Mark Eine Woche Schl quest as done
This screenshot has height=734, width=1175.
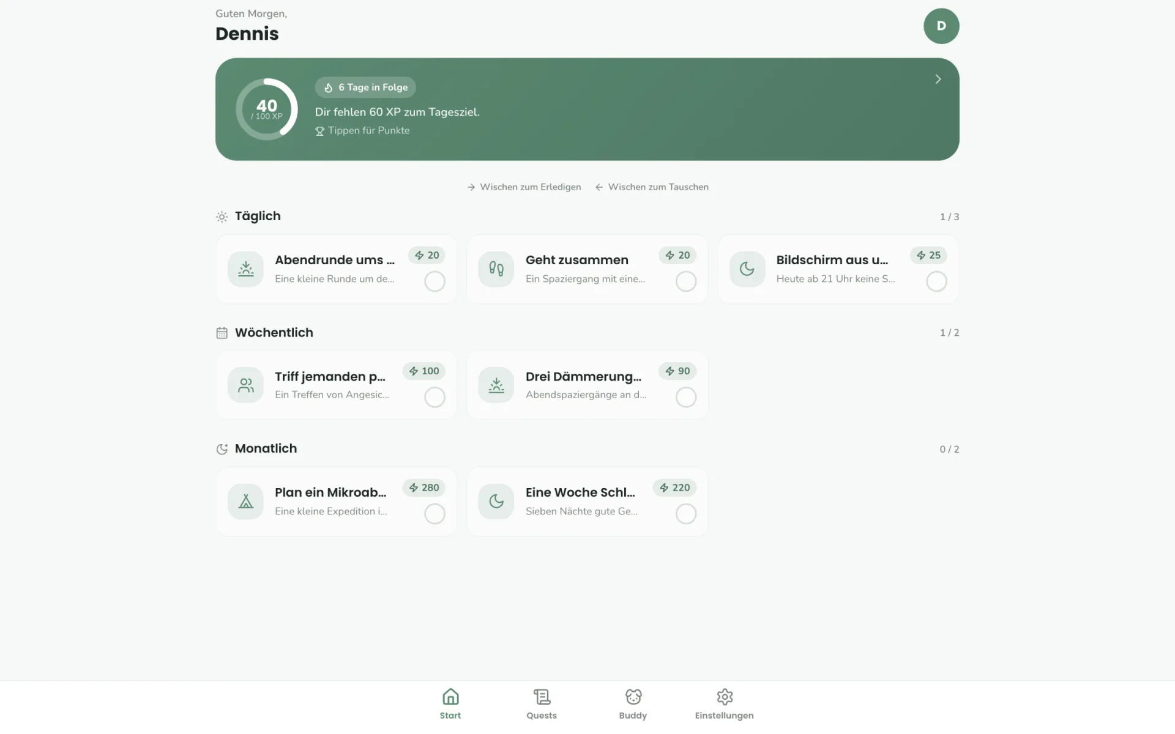click(685, 514)
